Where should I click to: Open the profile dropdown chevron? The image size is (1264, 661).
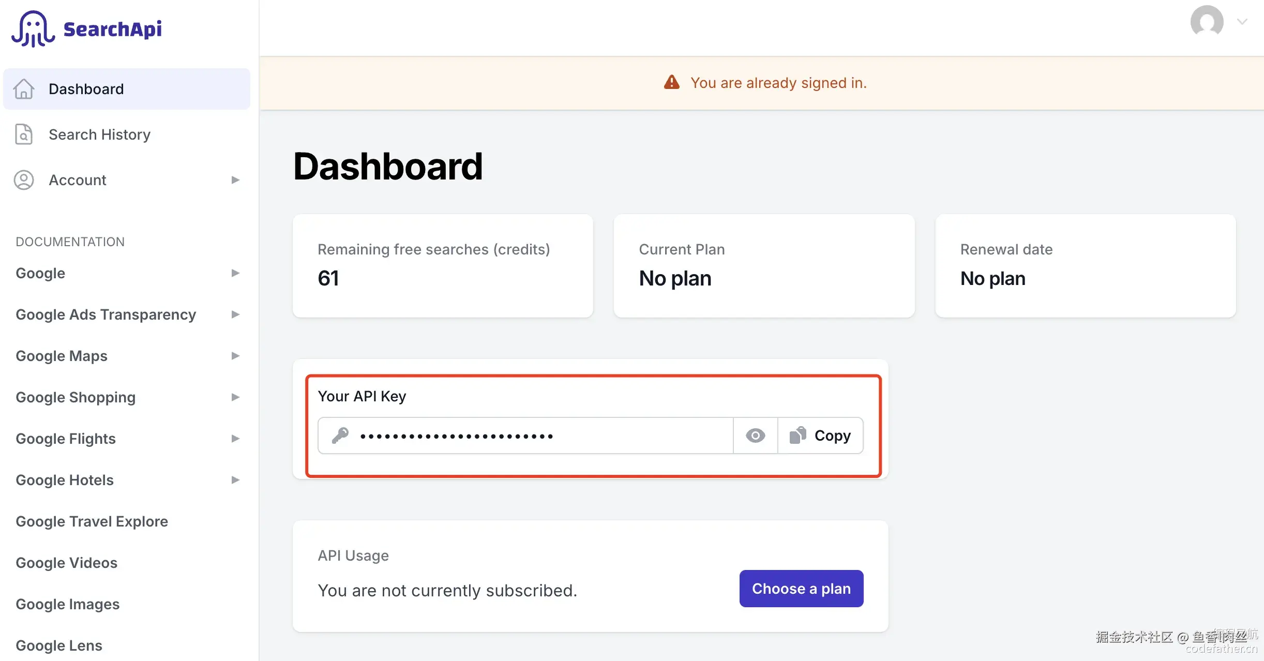tap(1242, 22)
